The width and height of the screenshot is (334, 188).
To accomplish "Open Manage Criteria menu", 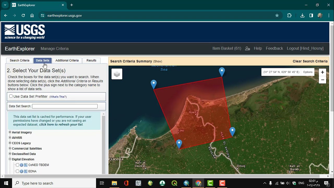I will click(55, 49).
